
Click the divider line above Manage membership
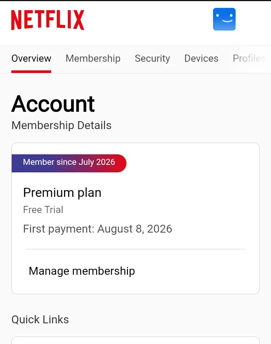tap(135, 249)
